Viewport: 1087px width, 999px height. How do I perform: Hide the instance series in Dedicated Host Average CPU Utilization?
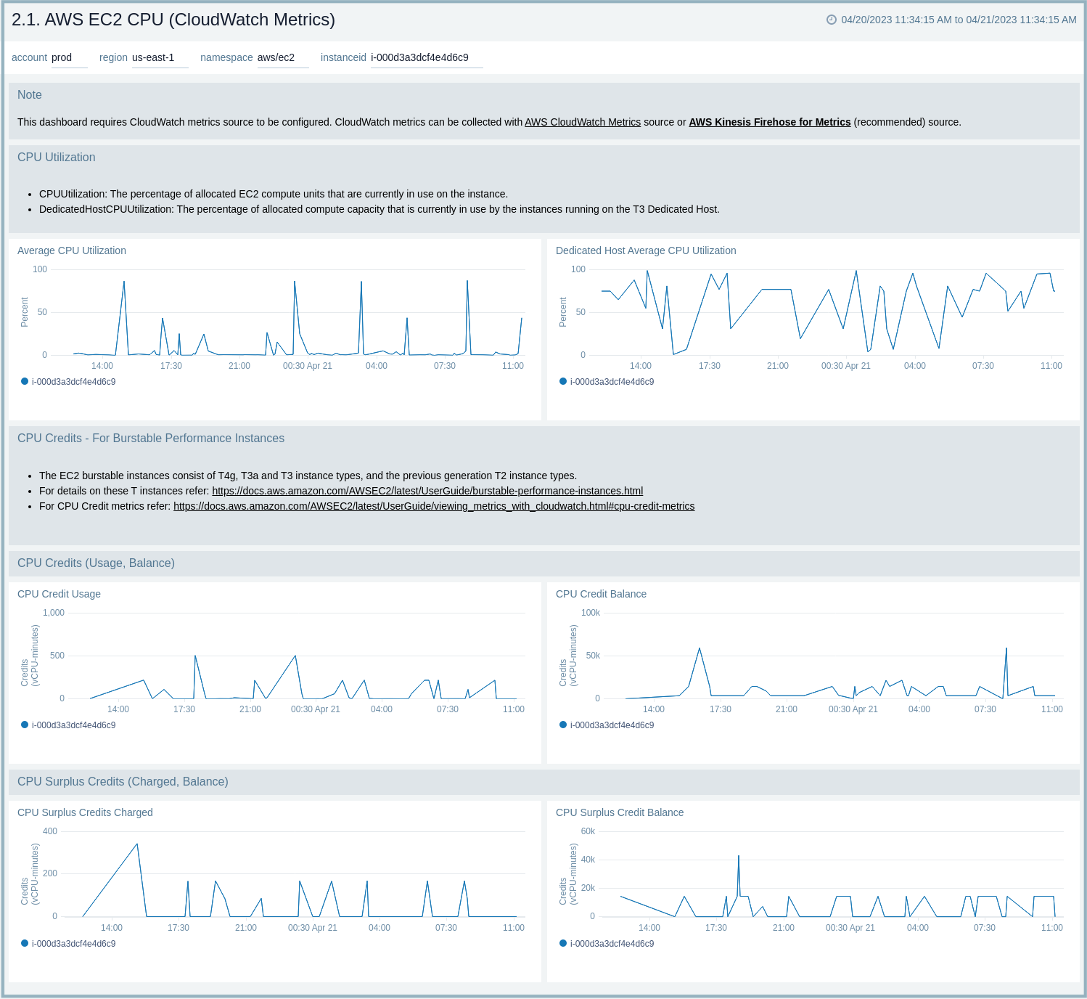[x=563, y=380]
